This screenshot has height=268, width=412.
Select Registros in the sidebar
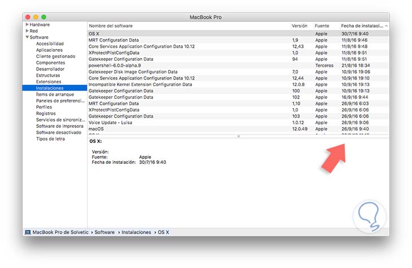click(x=46, y=113)
